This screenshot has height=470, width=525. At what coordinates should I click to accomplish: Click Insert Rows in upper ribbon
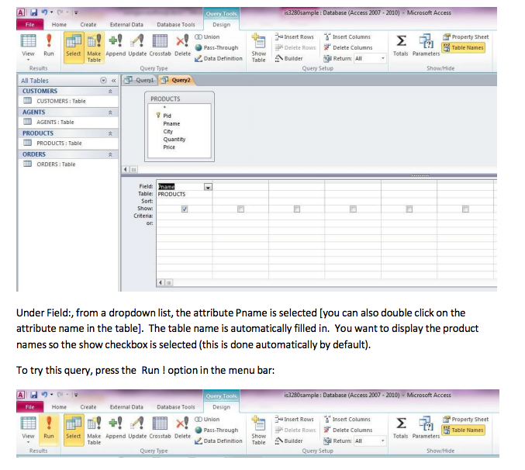[x=295, y=36]
